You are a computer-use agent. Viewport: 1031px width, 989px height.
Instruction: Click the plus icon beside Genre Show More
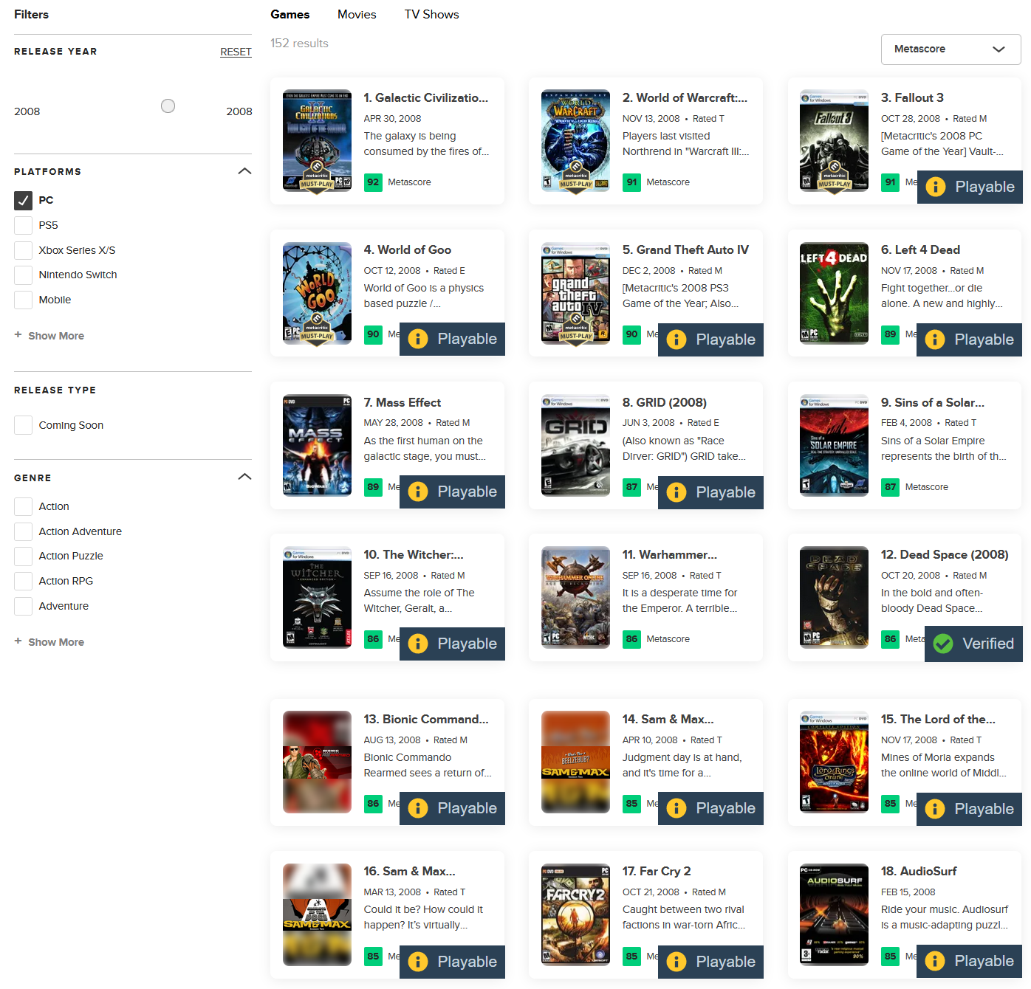click(18, 641)
